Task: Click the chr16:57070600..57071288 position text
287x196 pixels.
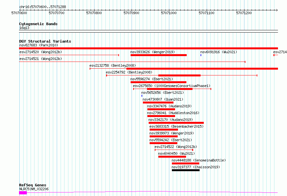Action: 43,7
